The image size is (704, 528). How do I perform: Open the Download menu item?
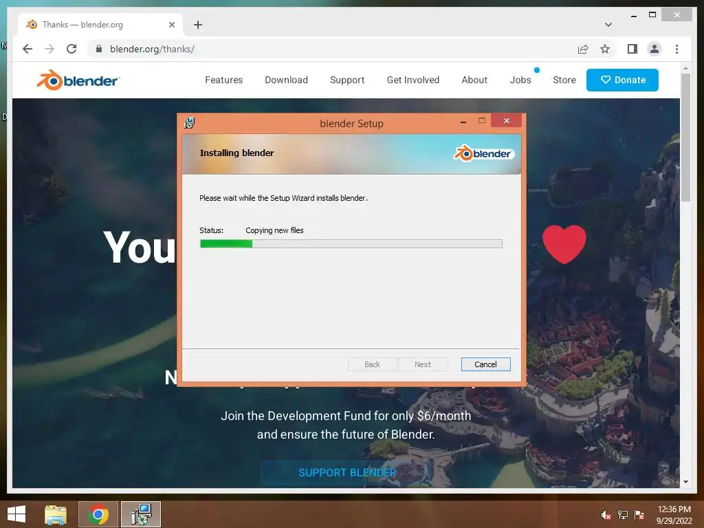[x=287, y=80]
